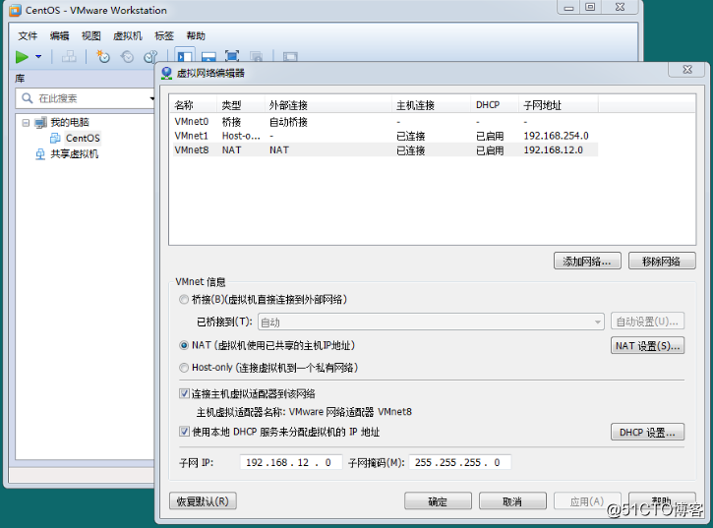The width and height of the screenshot is (713, 528).
Task: Click 恢复默认 button
Action: click(x=203, y=501)
